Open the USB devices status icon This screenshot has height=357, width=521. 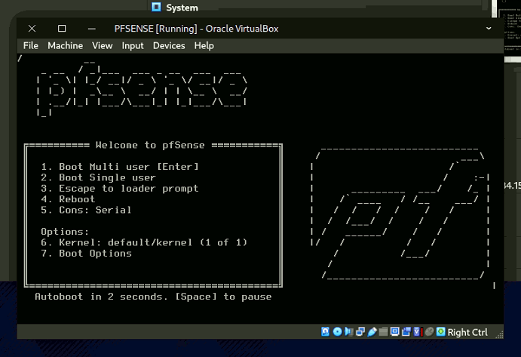(372, 332)
